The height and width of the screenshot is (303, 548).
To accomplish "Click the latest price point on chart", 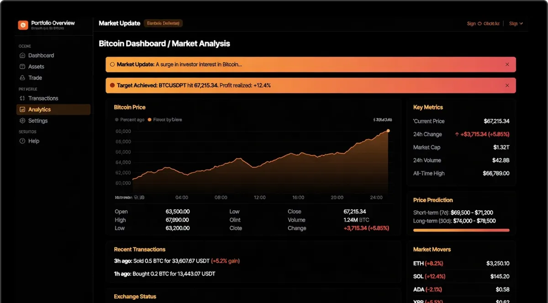I will click(388, 131).
